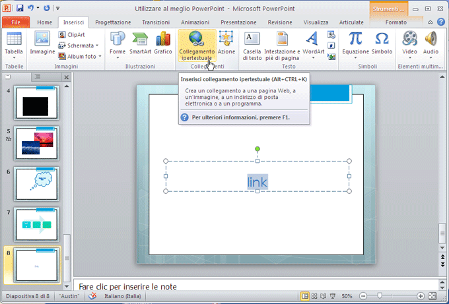Viewport: 449px width, 304px height.
Task: Expand the WordArt dropdown arrow
Action: pos(313,58)
